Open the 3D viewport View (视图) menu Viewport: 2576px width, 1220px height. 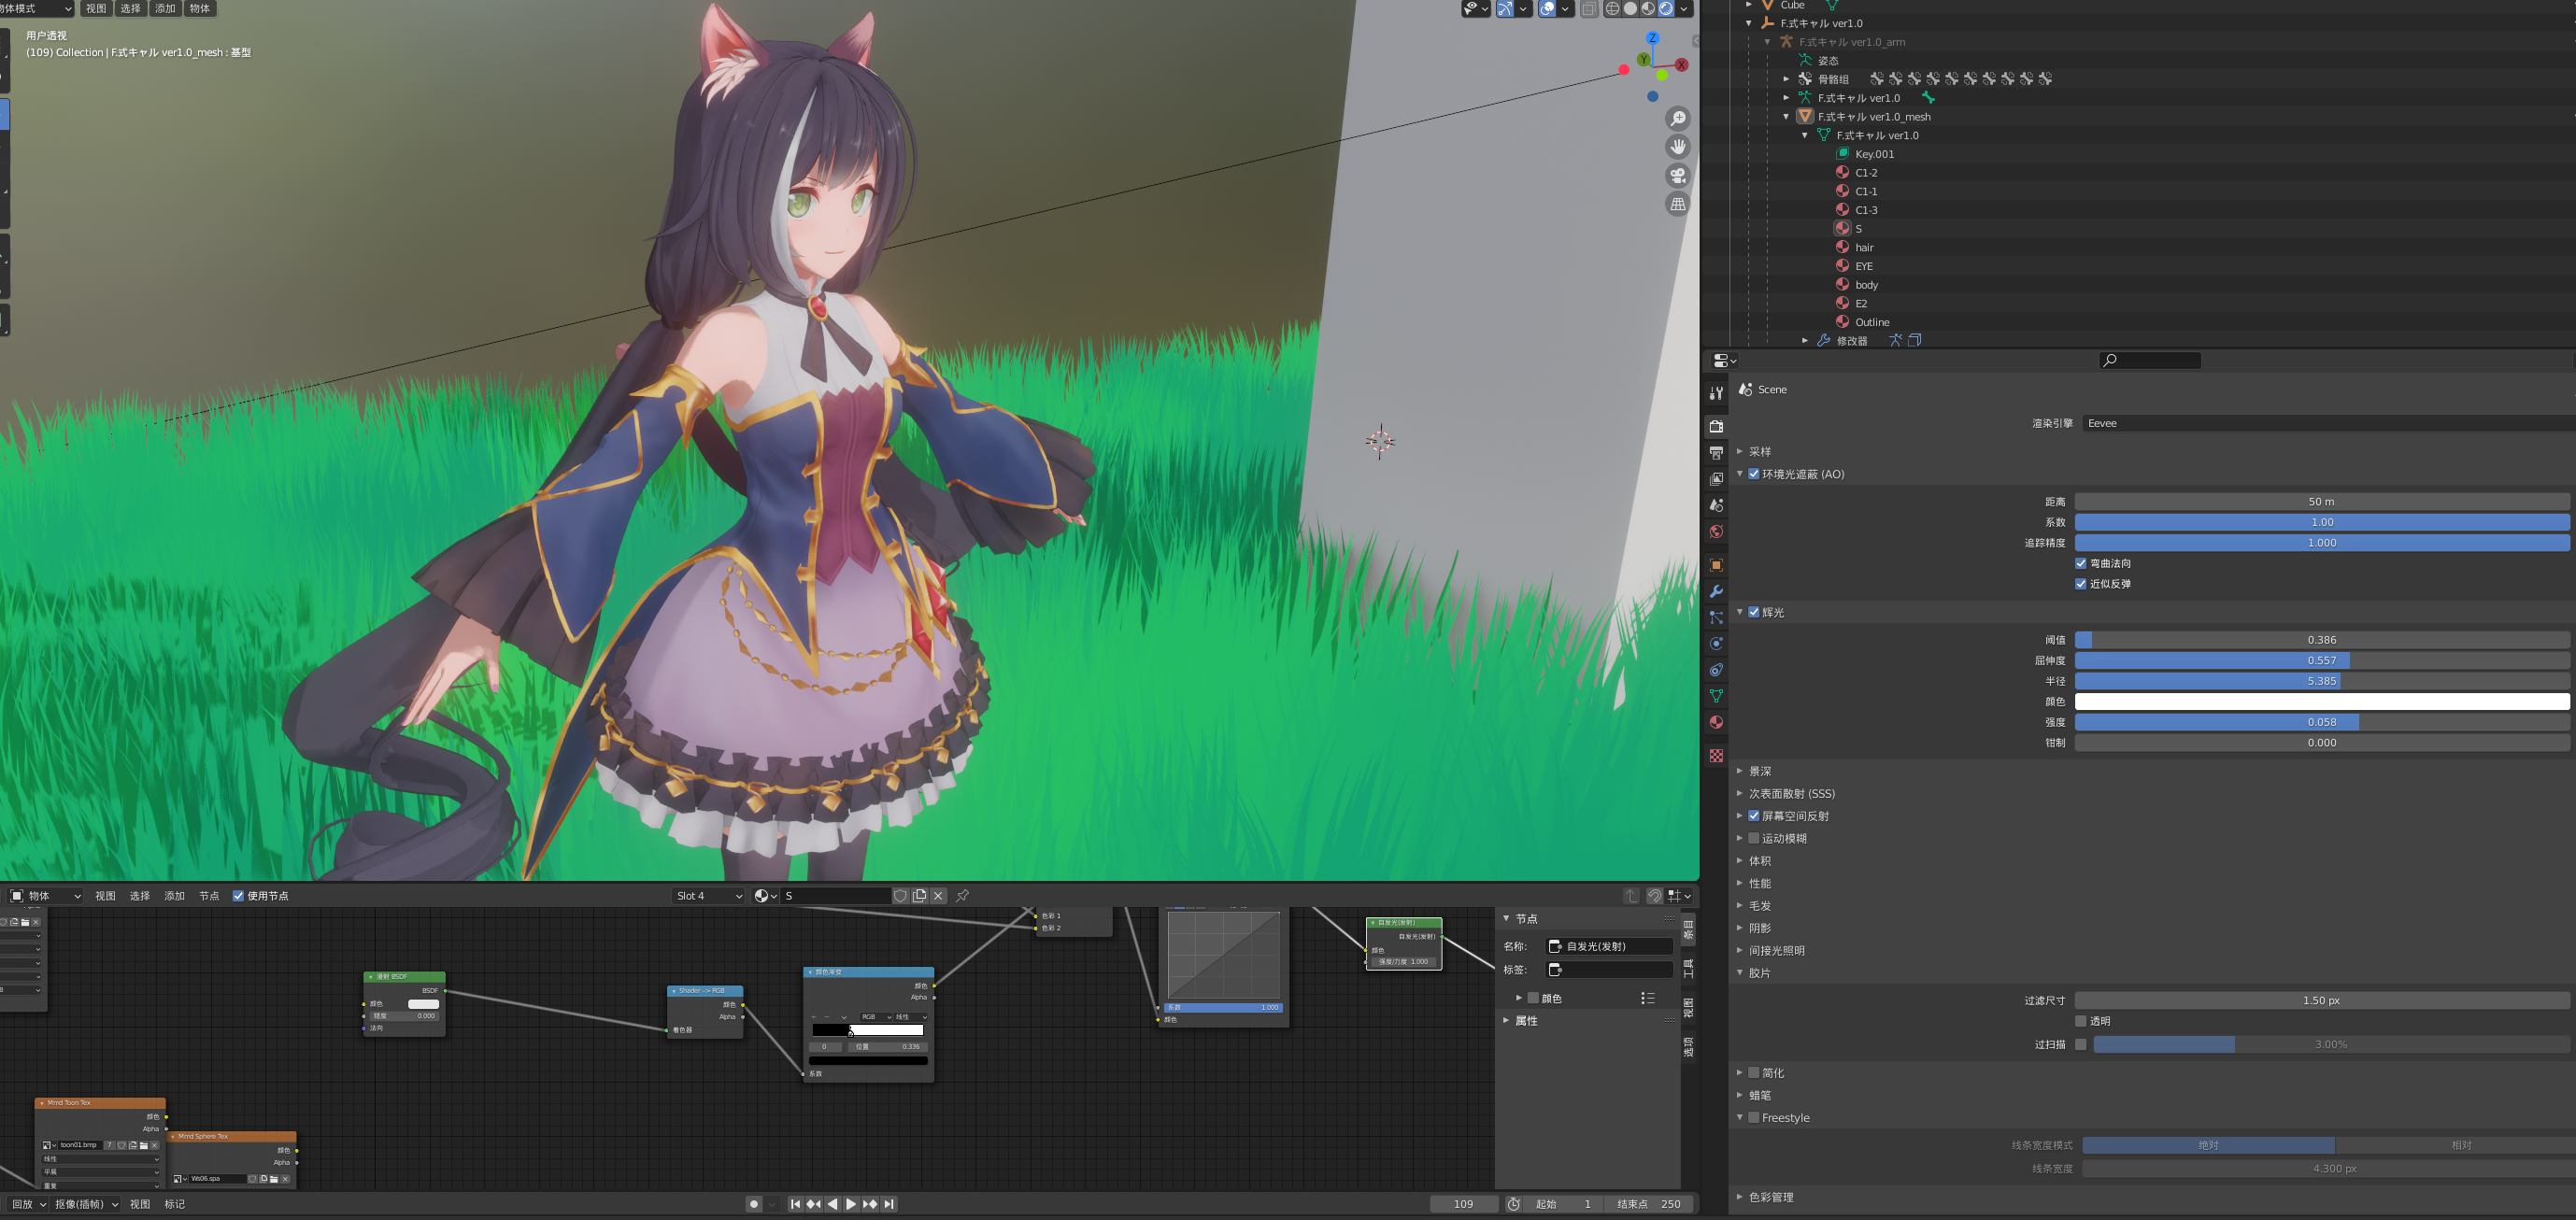(x=96, y=8)
